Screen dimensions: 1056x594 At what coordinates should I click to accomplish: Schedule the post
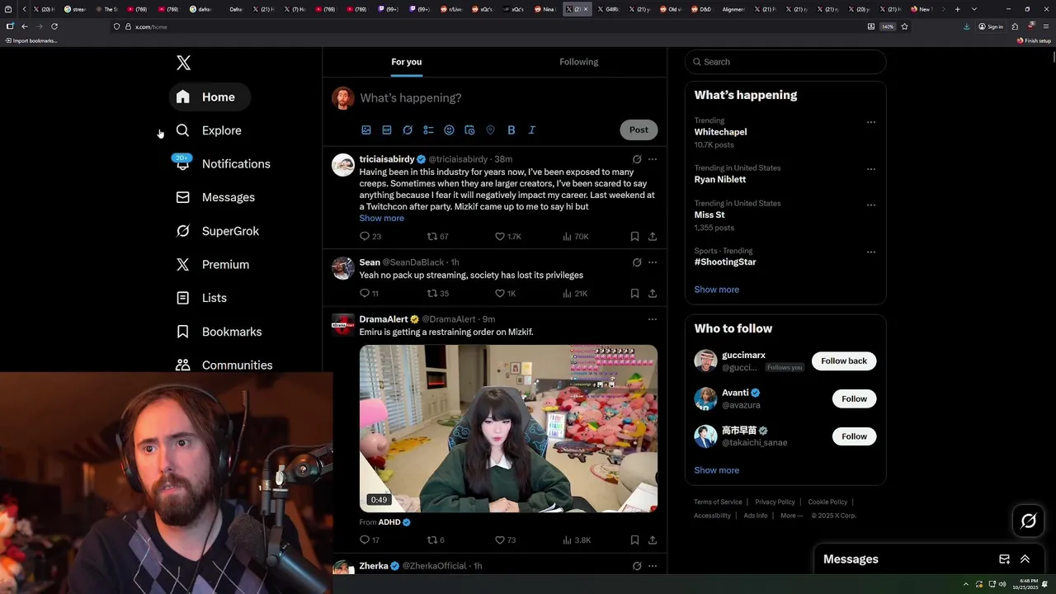pos(469,130)
